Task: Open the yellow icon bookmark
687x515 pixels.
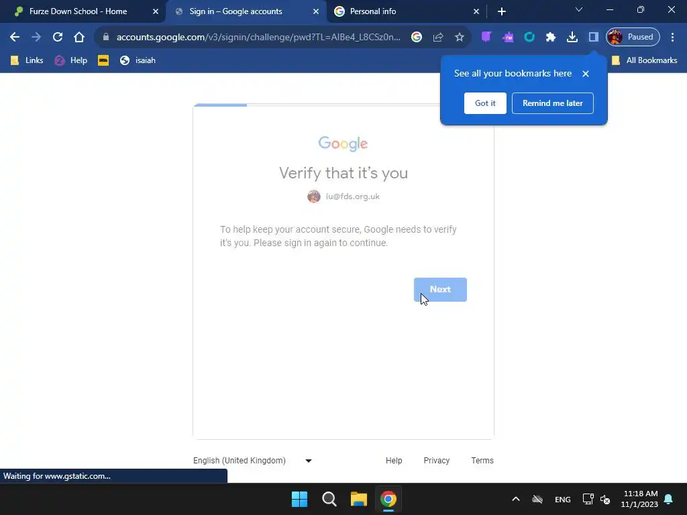Action: [x=103, y=60]
